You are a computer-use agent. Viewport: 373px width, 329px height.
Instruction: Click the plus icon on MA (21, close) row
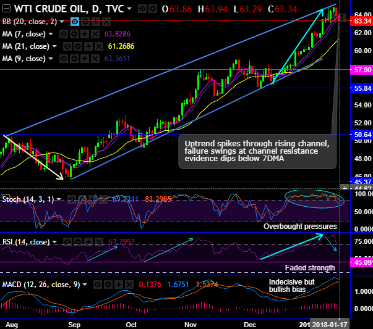pos(88,46)
